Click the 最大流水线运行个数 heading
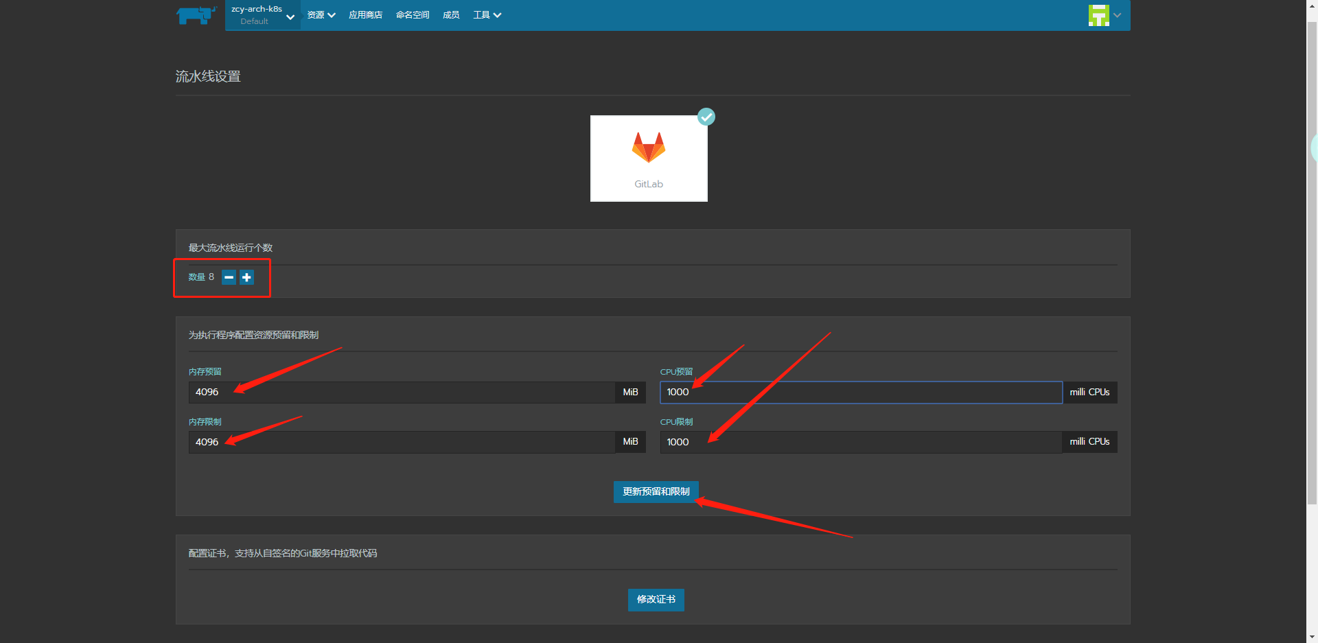Image resolution: width=1318 pixels, height=643 pixels. [x=231, y=248]
